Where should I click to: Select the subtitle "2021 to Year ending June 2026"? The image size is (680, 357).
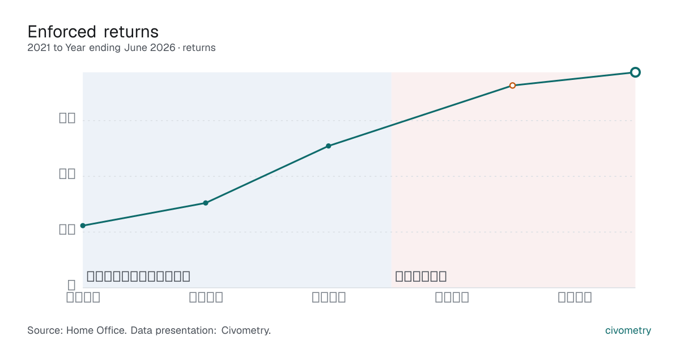tap(101, 48)
